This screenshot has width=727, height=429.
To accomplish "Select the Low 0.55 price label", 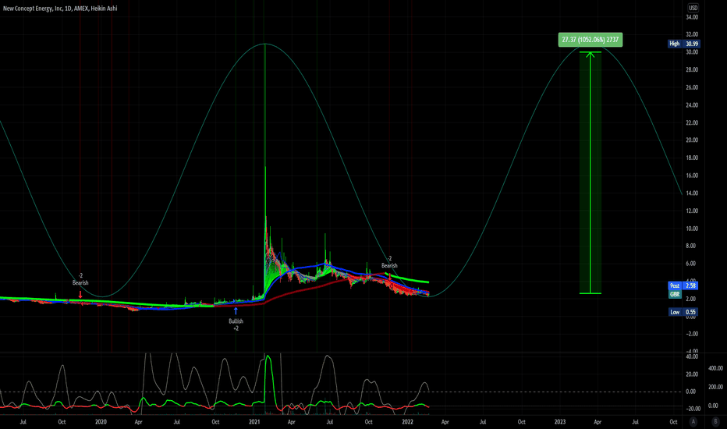I will coord(683,312).
